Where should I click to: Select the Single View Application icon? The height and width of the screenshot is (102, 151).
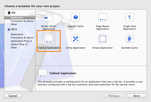(x=129, y=18)
